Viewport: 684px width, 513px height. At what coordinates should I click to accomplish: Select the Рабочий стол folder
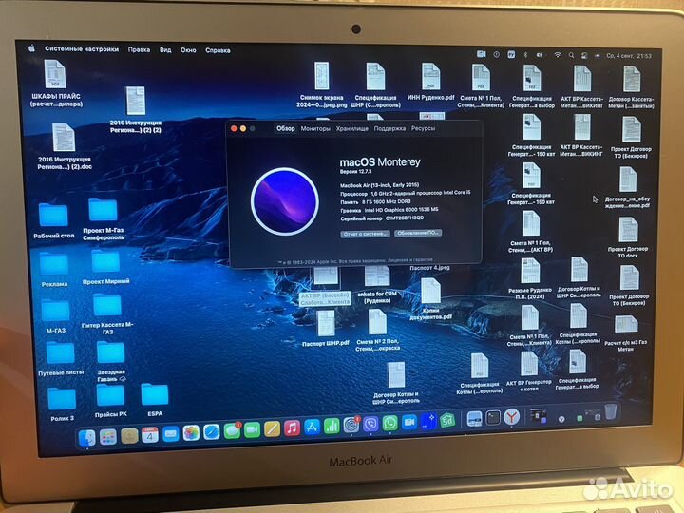pos(53,220)
